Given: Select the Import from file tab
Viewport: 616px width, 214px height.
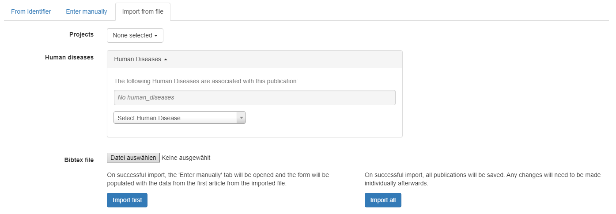Looking at the screenshot, I should [143, 11].
